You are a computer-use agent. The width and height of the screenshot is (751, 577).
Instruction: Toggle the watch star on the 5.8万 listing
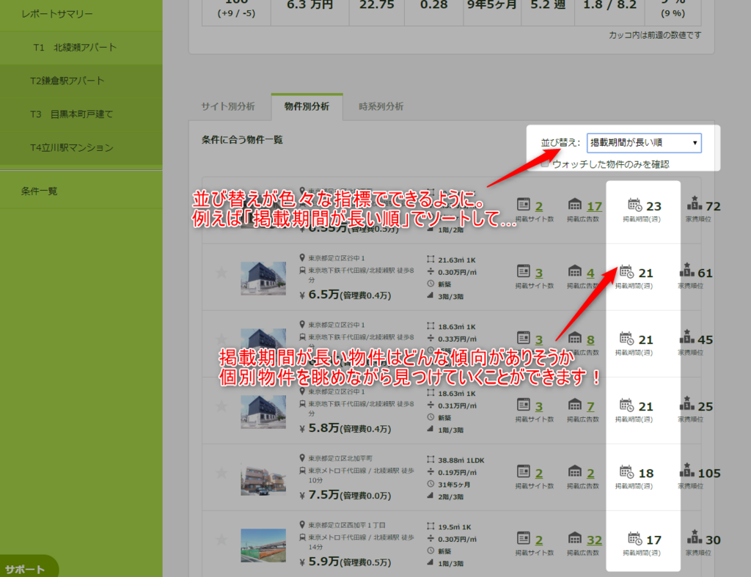point(221,406)
